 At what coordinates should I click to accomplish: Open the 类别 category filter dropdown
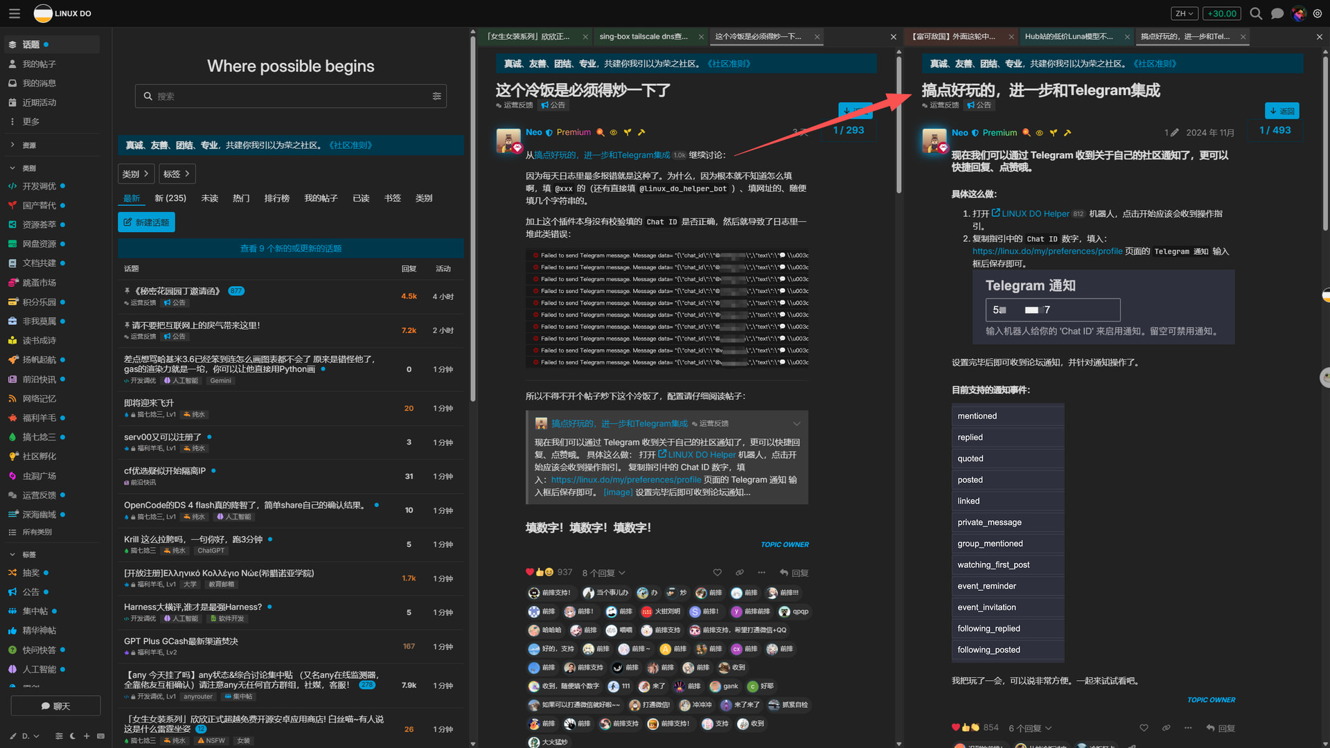tap(136, 174)
